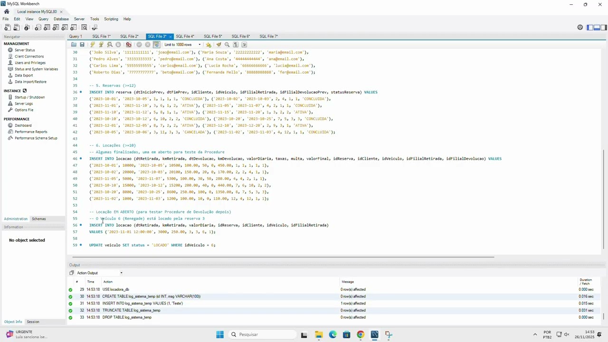Toggle invisible characters display
608x342 pixels.
[x=236, y=45]
